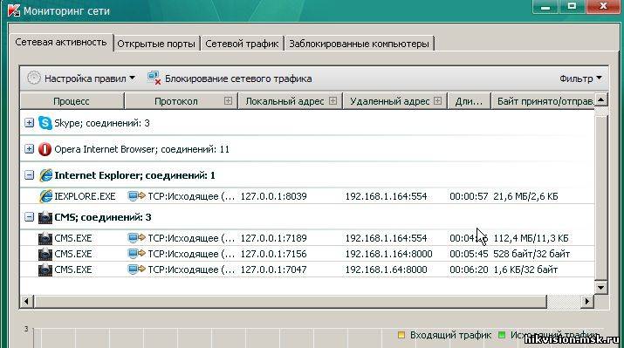Click yellow Входящий трафик legend swatch

coord(401,335)
